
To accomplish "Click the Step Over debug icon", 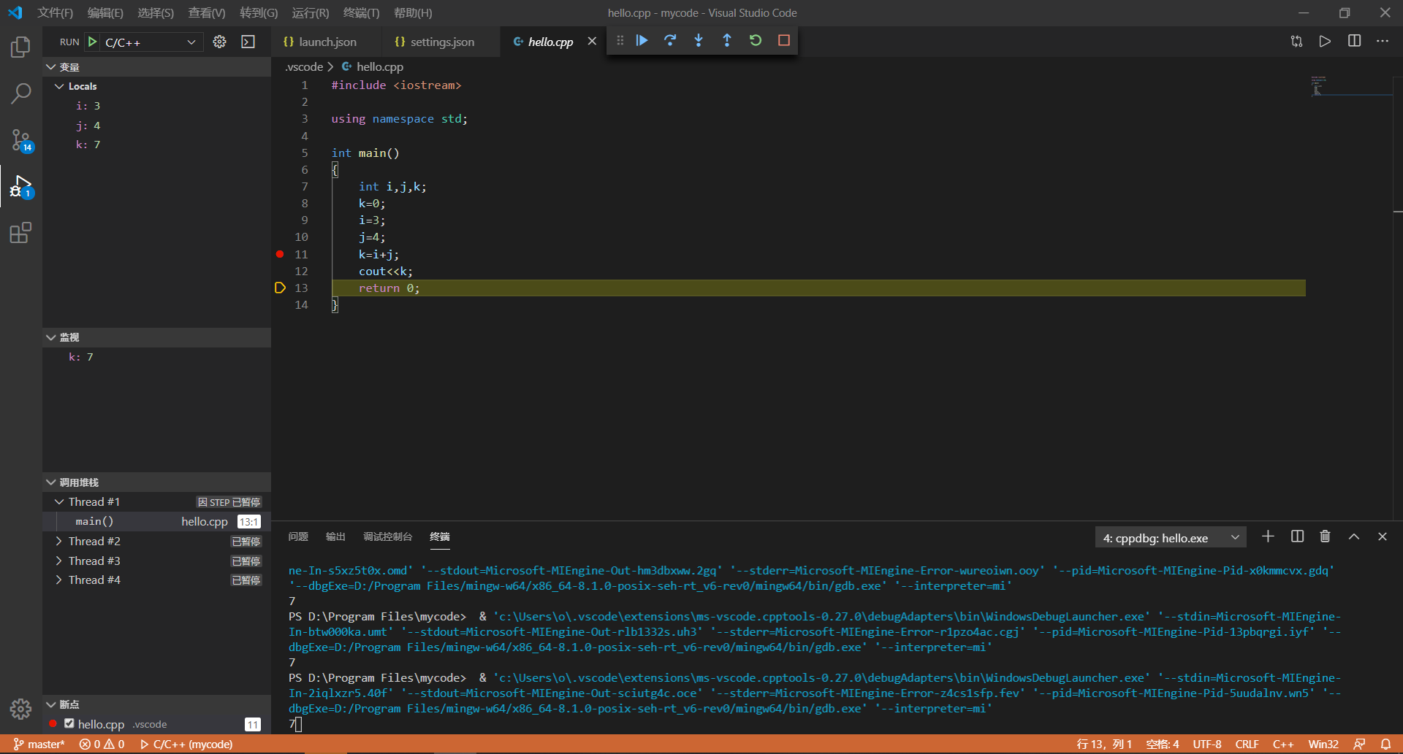I will coord(670,41).
